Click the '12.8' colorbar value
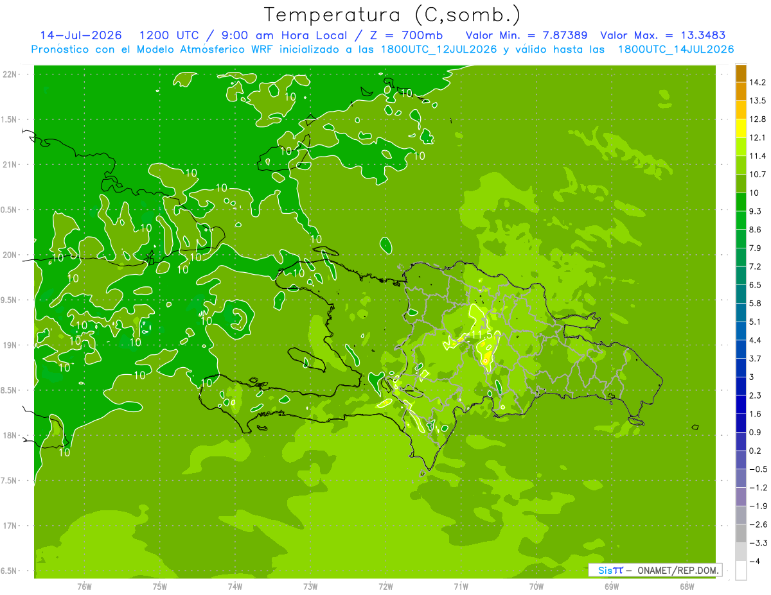771x595 pixels. [x=757, y=119]
